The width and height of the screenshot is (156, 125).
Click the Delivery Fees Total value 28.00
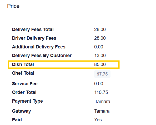pos(100,29)
